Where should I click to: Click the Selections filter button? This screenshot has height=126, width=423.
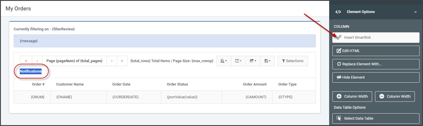click(293, 61)
